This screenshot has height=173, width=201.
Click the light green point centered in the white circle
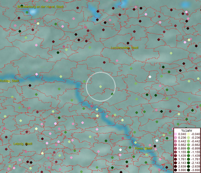tap(101, 86)
